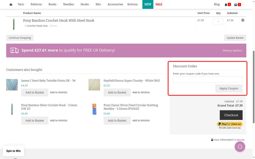Pay using PayPal Check out button
The width and height of the screenshot is (255, 159).
tap(229, 124)
